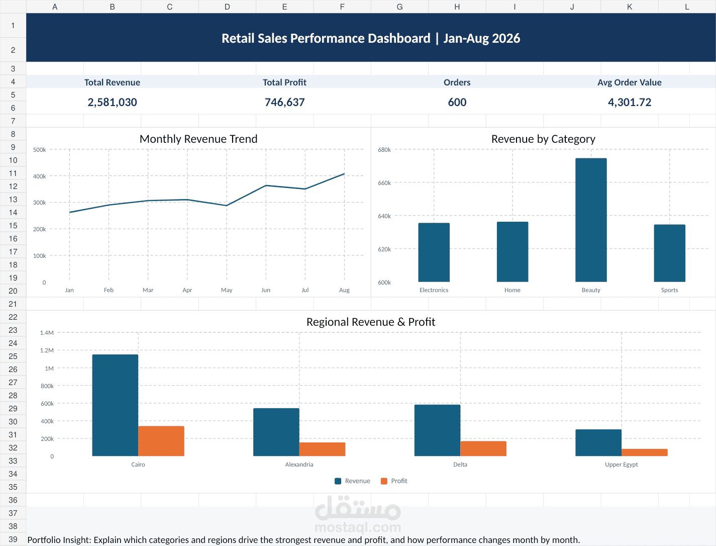Click the '1.4M' axis label on the regional chart
Viewport: 716px width, 546px height.
(x=47, y=333)
